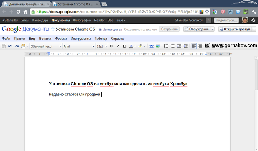Open the settings gear in the Google bar
The height and width of the screenshot is (151, 258).
[253, 20]
